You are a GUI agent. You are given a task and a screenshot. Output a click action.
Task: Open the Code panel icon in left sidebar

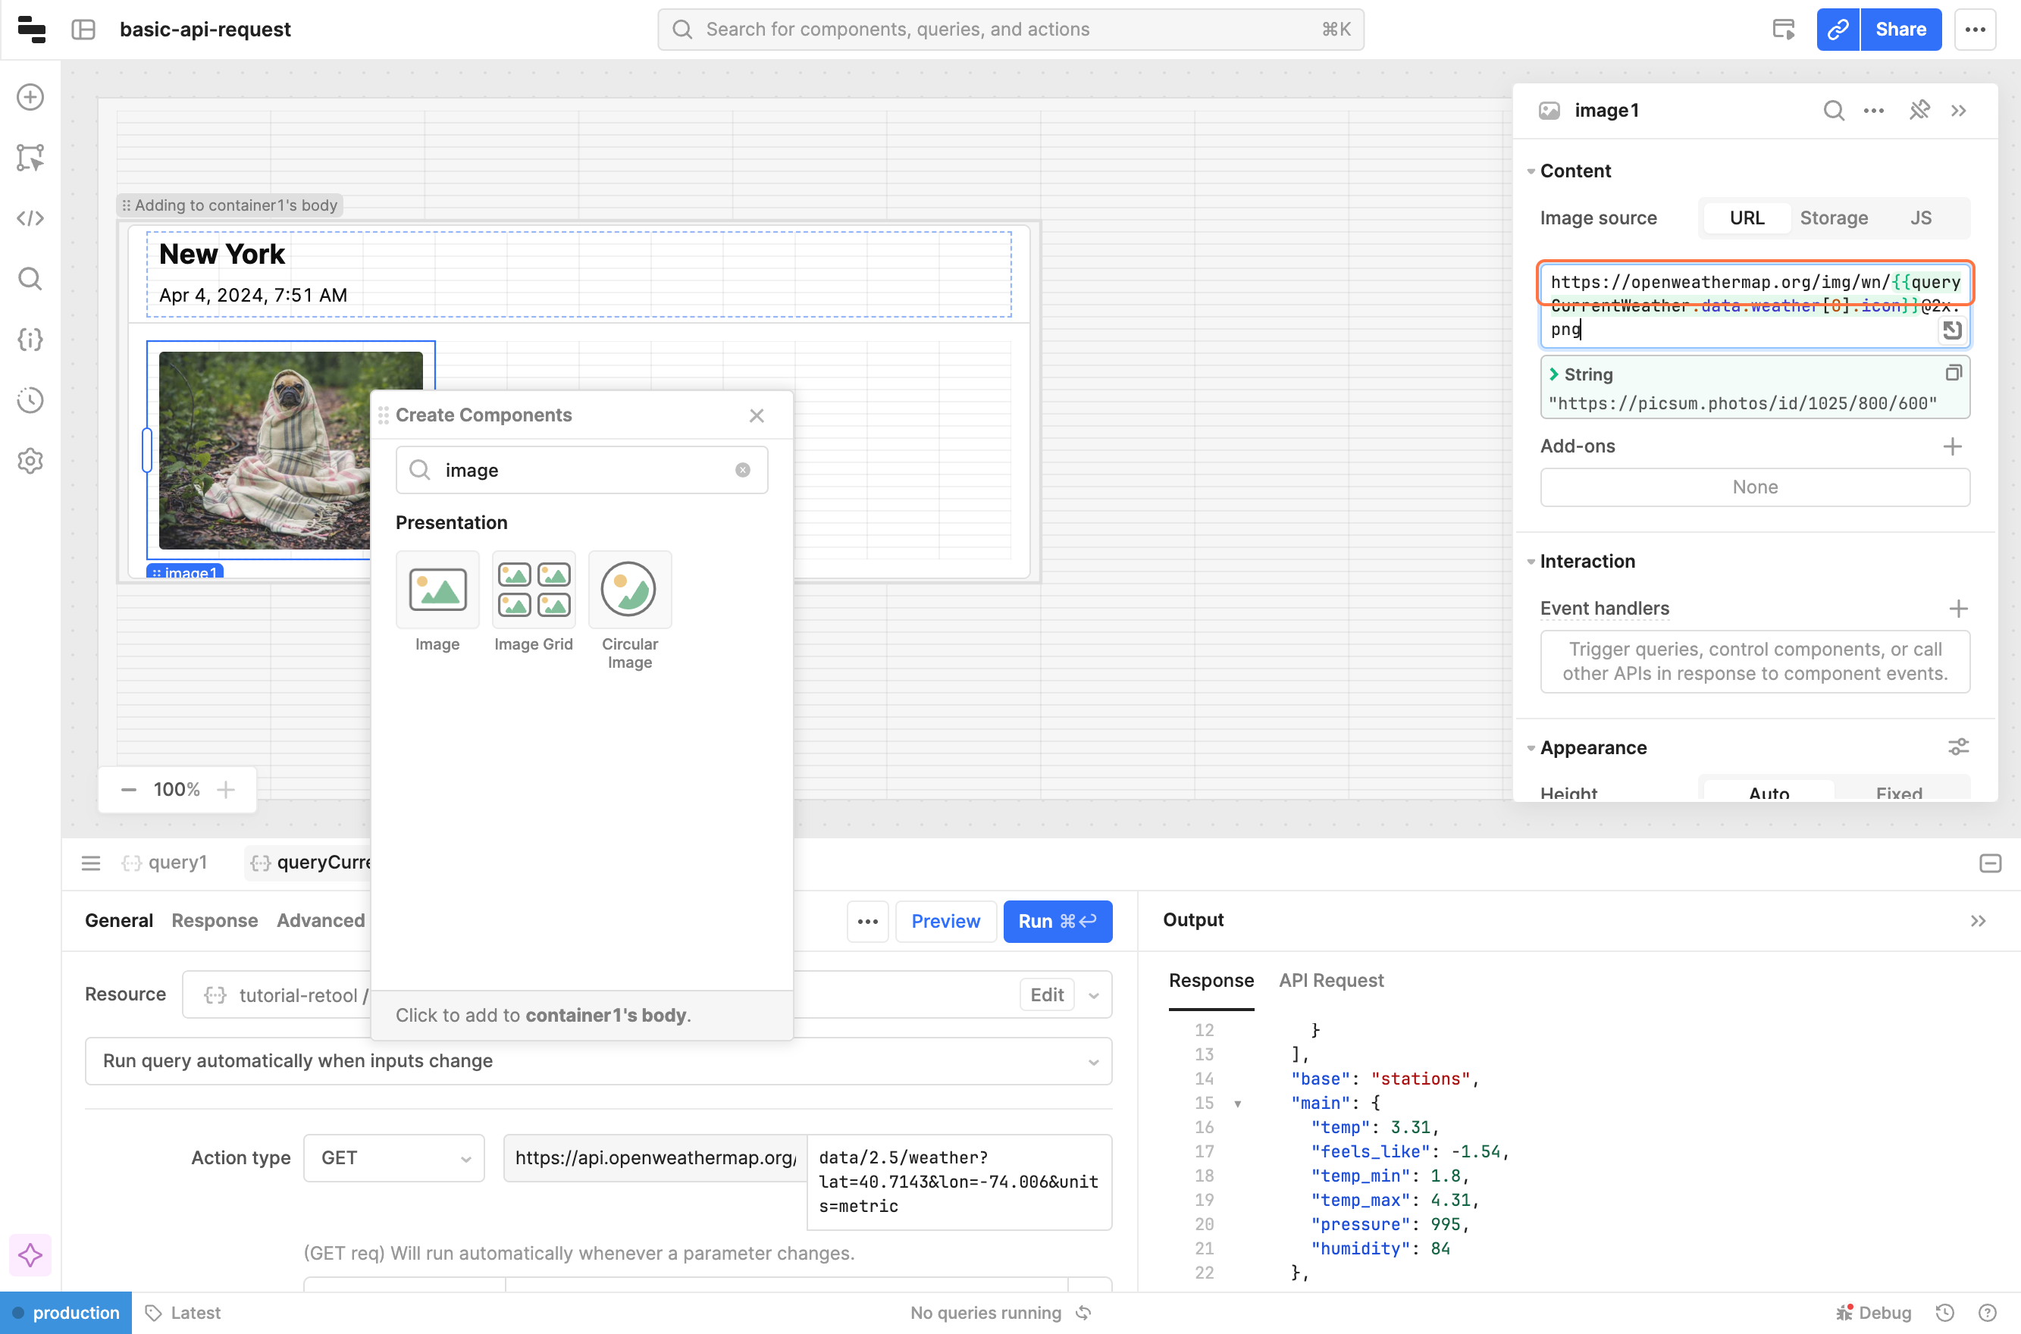pos(30,218)
